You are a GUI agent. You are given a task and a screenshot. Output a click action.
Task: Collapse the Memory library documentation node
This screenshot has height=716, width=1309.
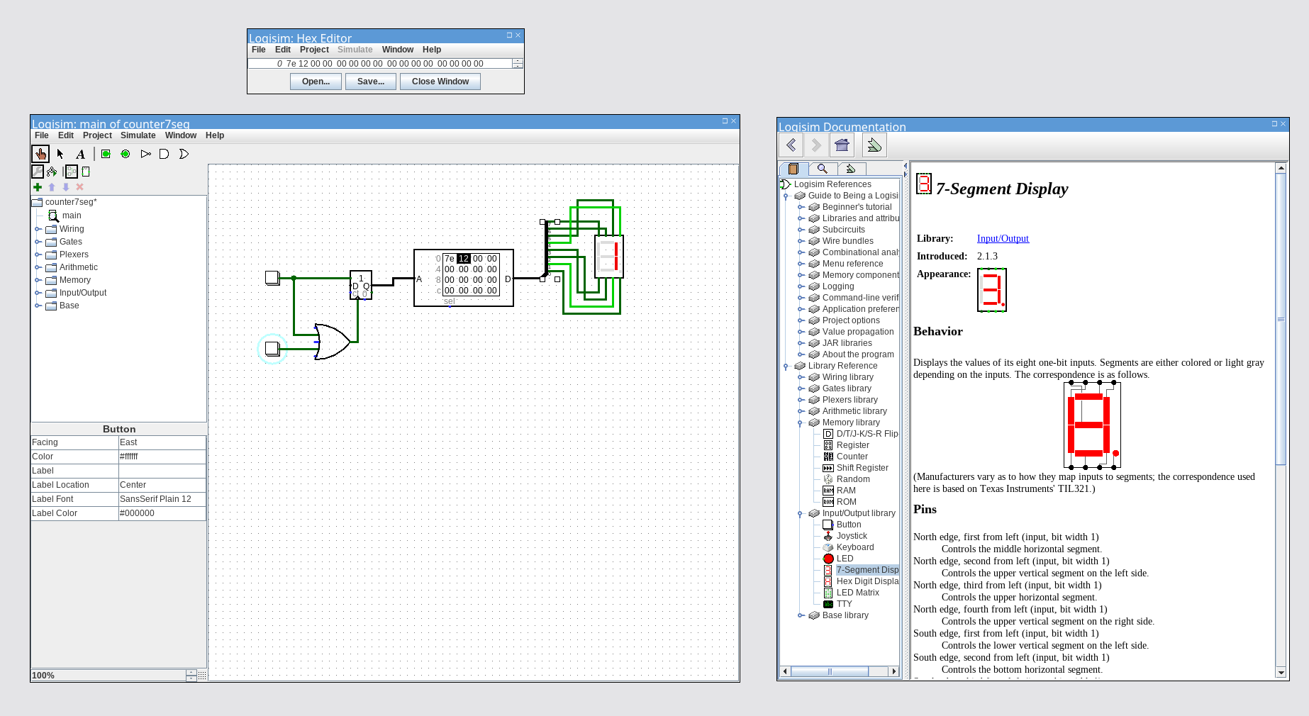tap(800, 423)
